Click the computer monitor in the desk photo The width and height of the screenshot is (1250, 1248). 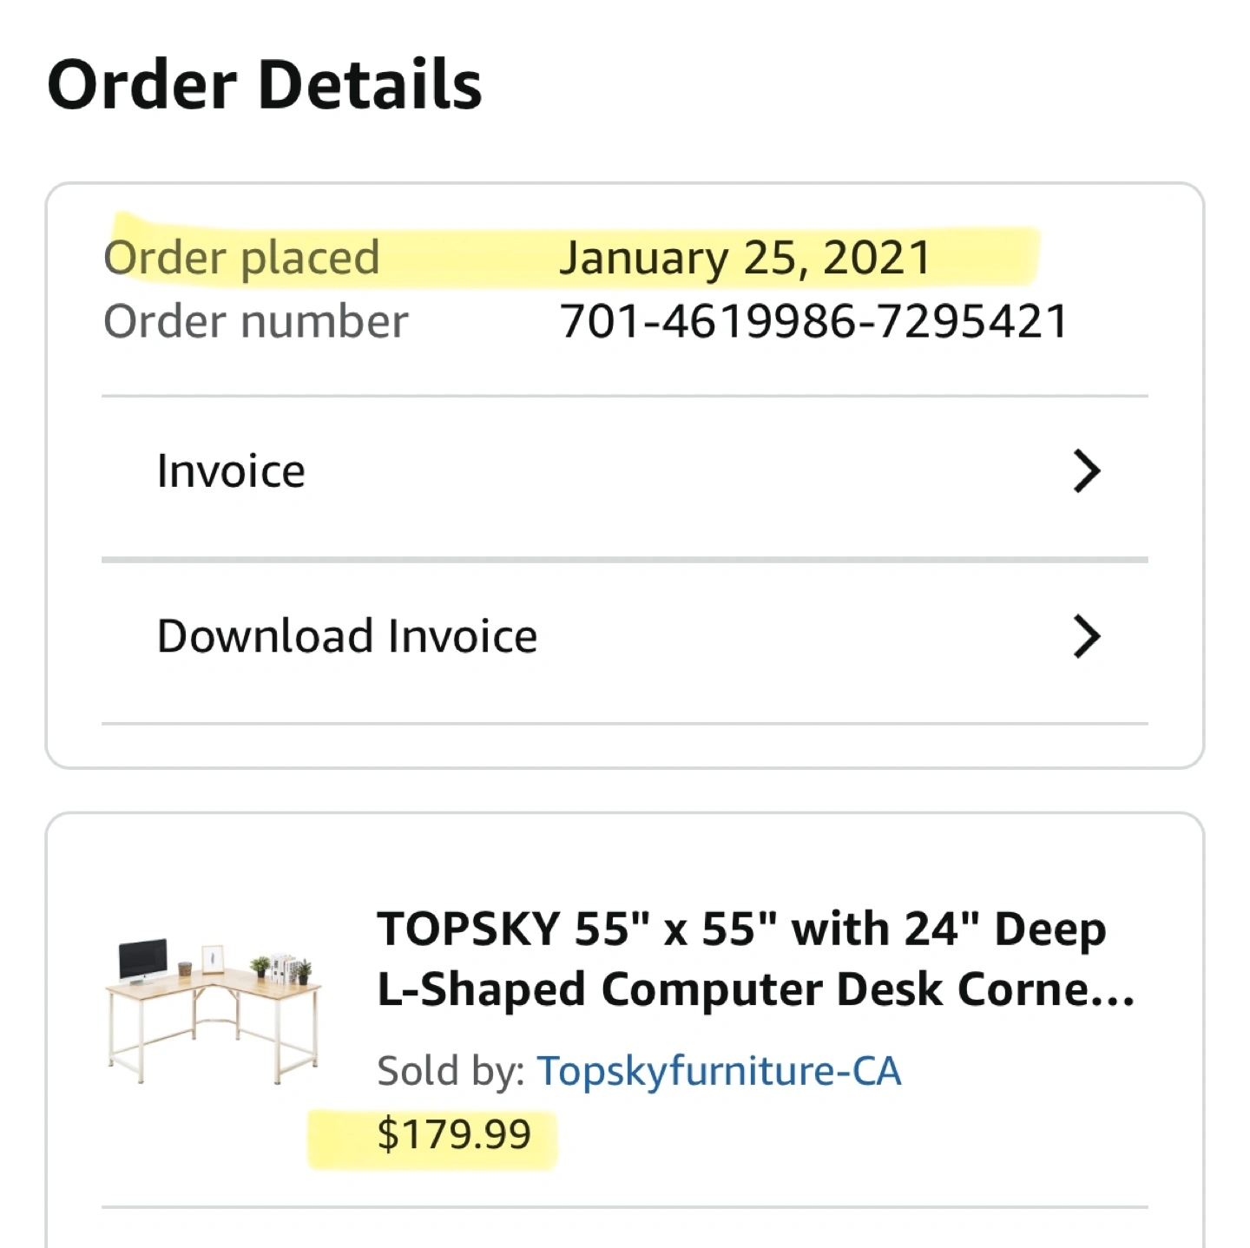click(142, 960)
